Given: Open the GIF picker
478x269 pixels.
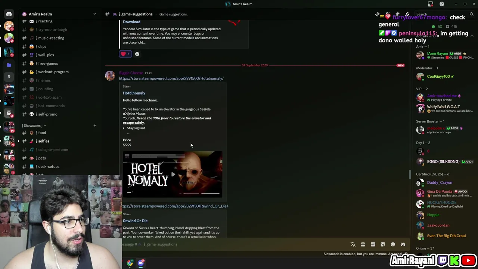Looking at the screenshot, I should coord(373,244).
